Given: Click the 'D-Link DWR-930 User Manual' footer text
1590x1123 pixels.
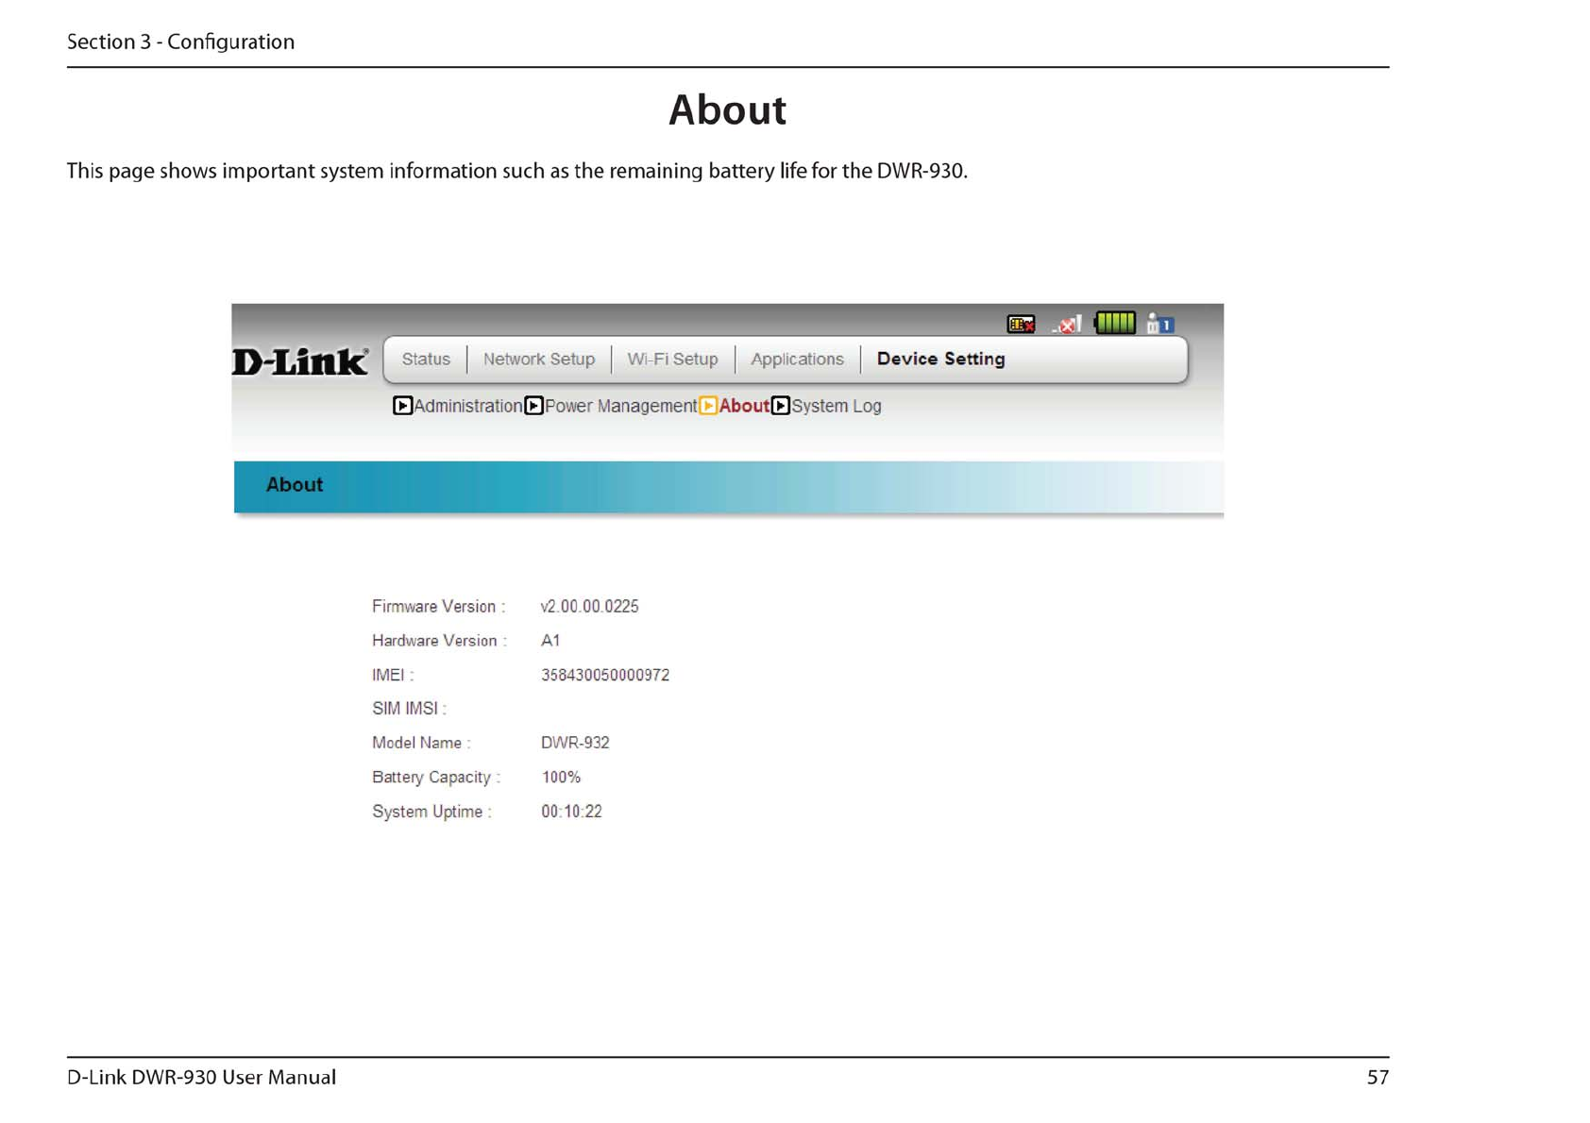Looking at the screenshot, I should [201, 1078].
